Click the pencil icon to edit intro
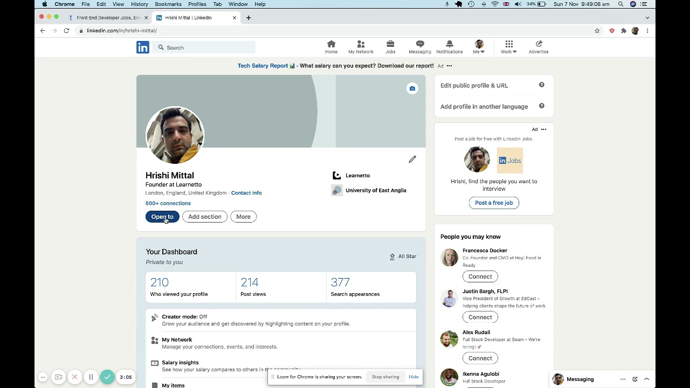This screenshot has height=388, width=690. point(412,159)
